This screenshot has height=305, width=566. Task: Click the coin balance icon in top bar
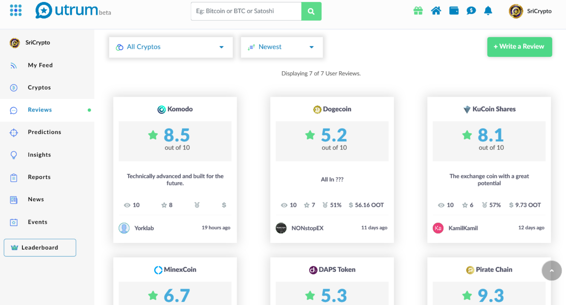click(471, 11)
